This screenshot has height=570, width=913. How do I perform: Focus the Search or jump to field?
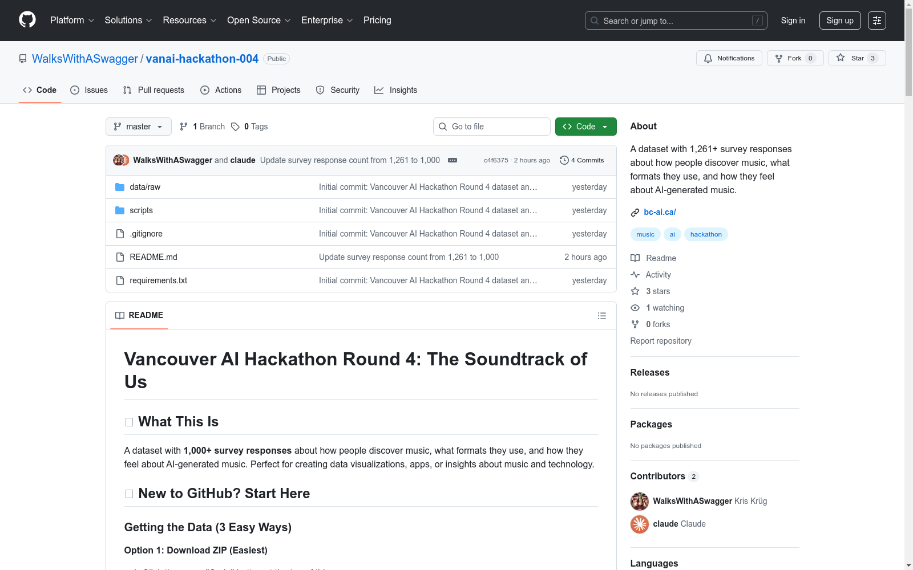pos(676,21)
